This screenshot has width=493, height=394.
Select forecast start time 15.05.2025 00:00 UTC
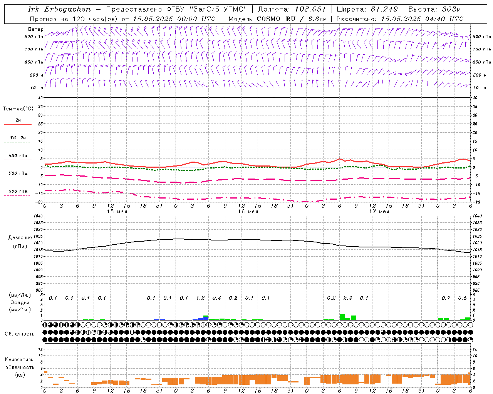tap(174, 19)
